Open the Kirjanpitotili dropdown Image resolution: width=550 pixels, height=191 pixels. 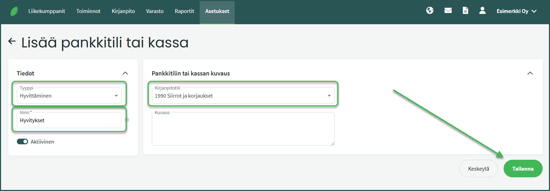243,95
